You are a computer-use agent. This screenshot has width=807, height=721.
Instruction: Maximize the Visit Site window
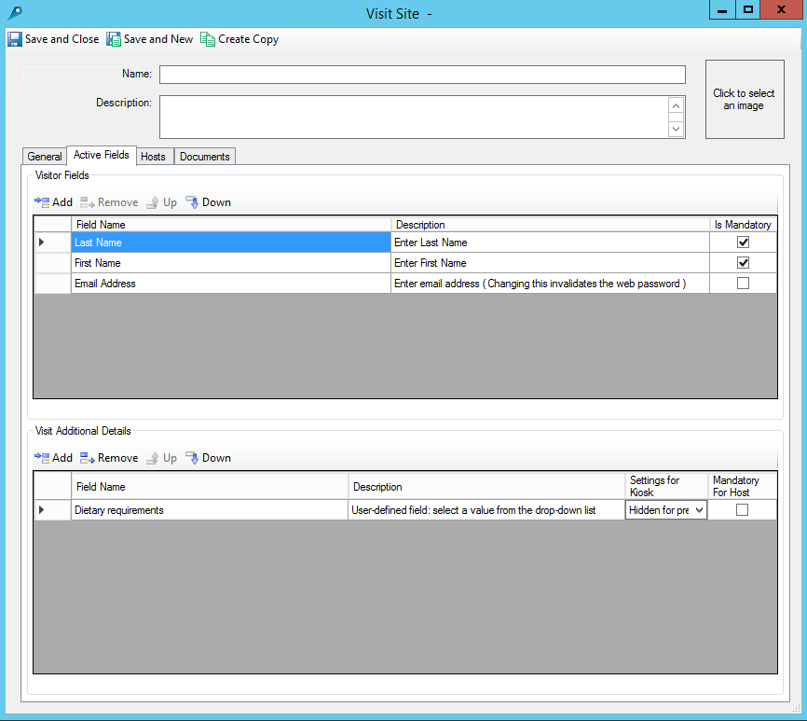(747, 9)
